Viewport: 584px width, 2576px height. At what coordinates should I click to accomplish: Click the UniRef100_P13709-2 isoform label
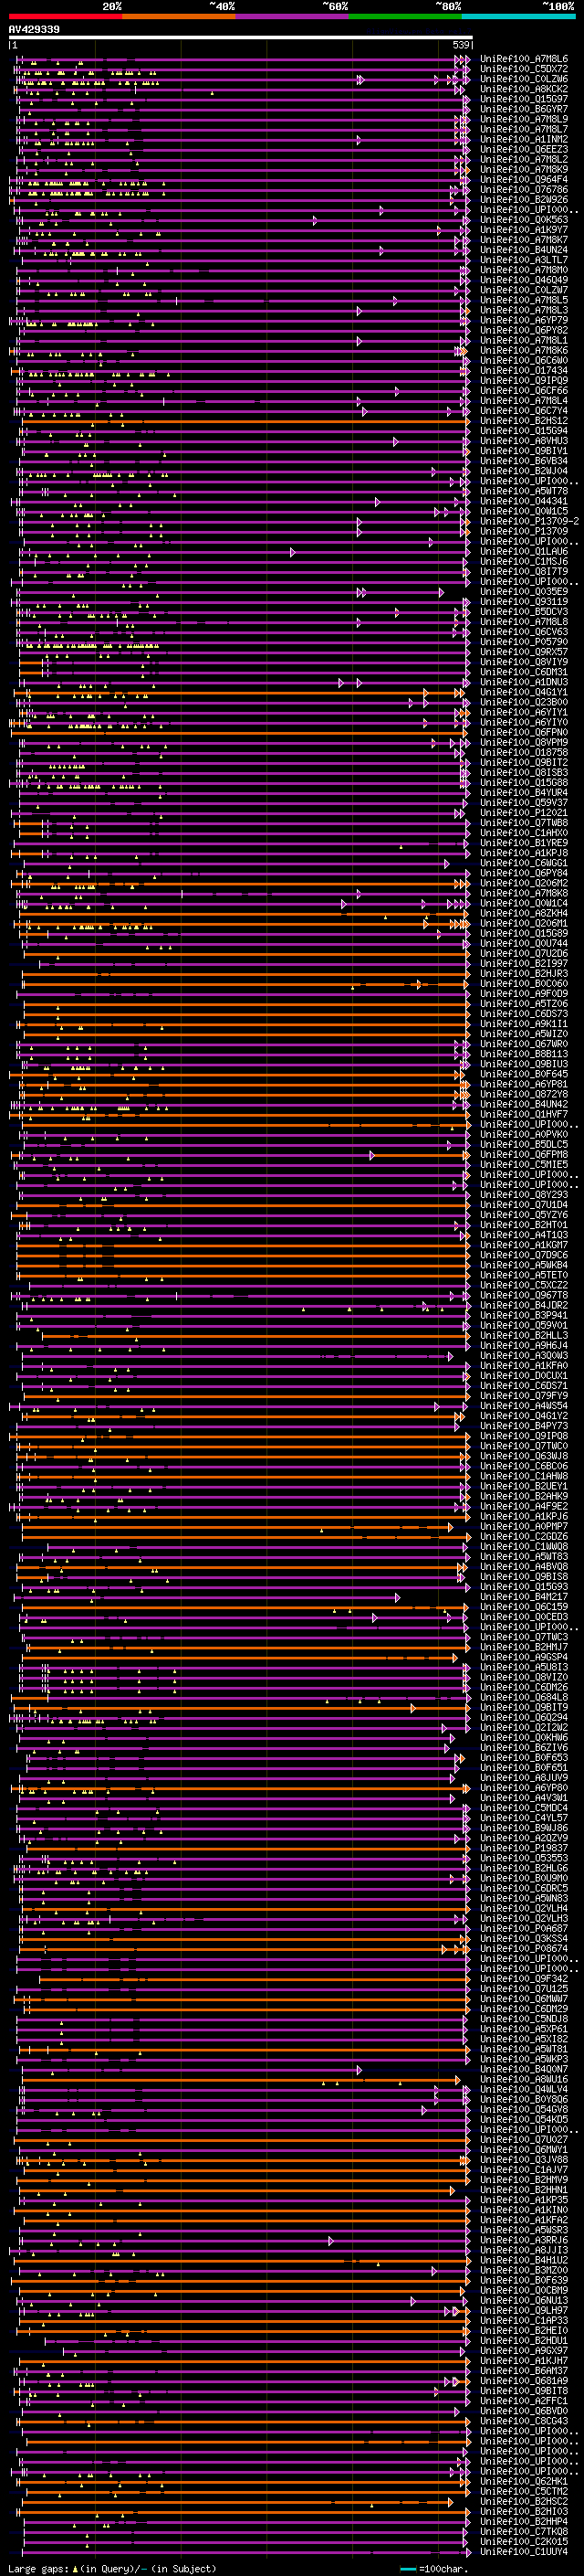(x=529, y=521)
